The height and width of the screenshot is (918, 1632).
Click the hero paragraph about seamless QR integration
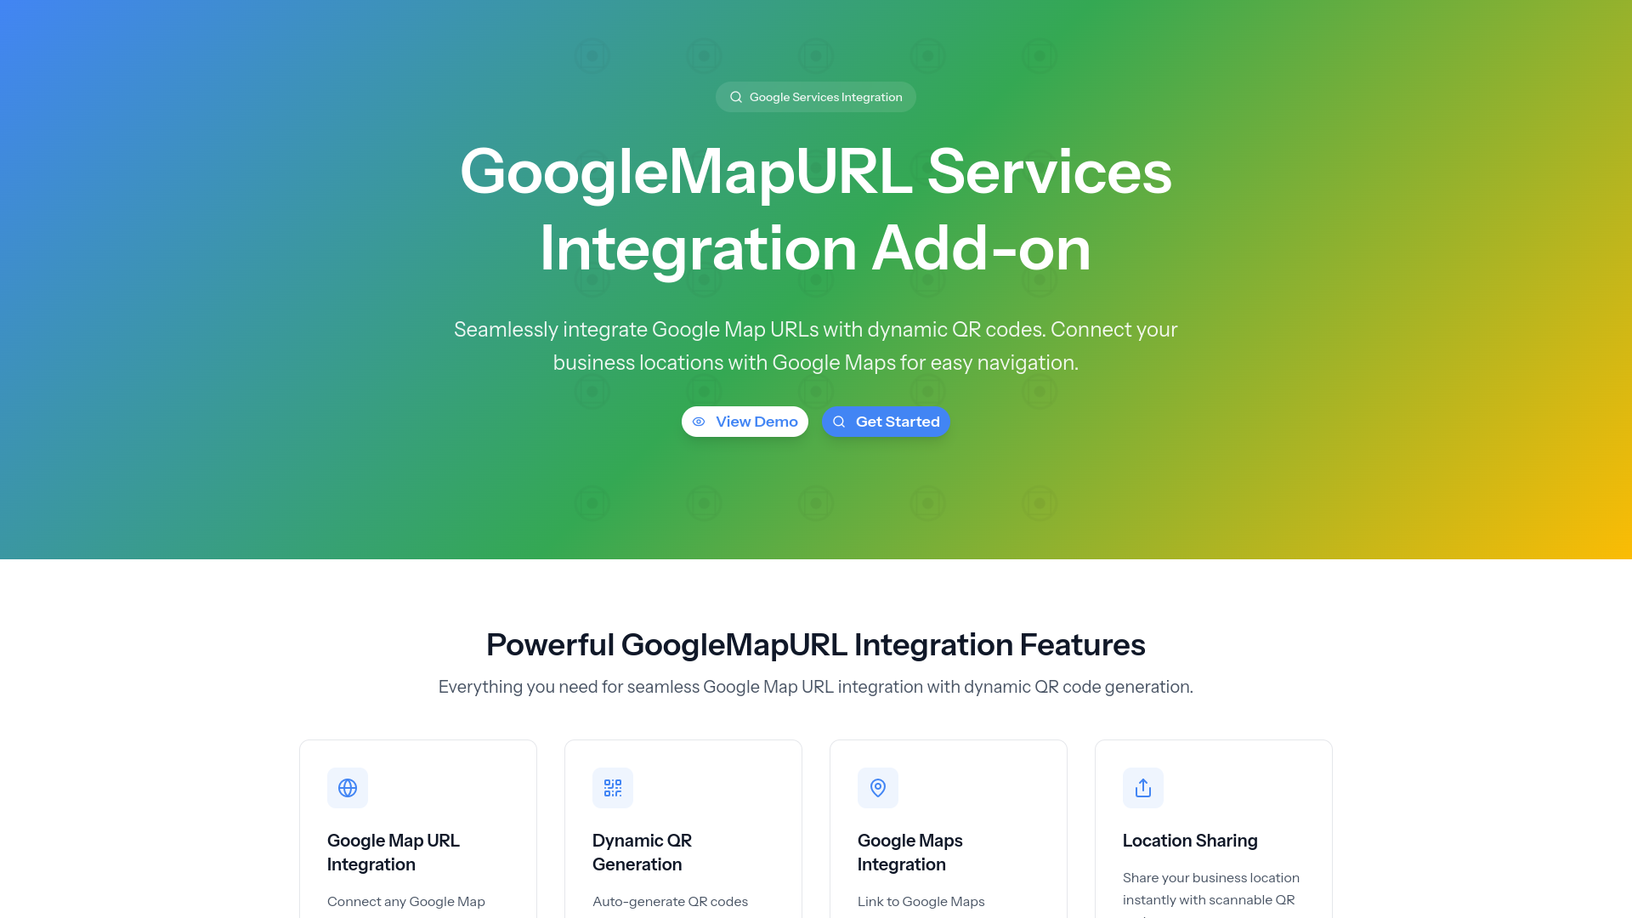pyautogui.click(x=815, y=346)
